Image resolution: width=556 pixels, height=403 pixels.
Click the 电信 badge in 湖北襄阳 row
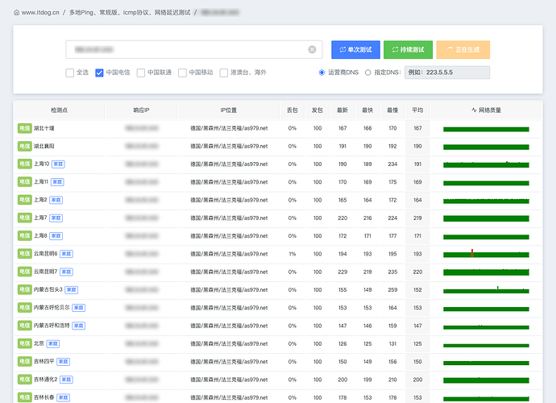[x=25, y=146]
